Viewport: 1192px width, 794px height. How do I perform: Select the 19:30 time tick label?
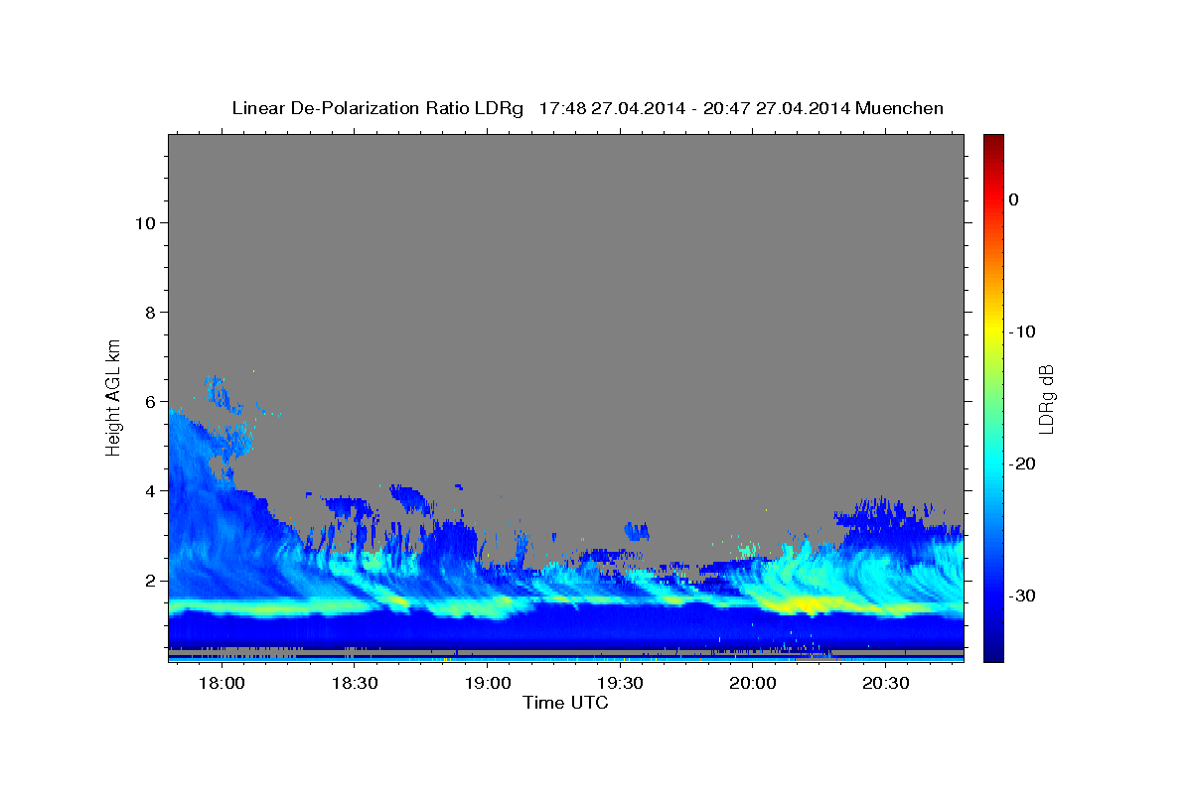pyautogui.click(x=620, y=684)
